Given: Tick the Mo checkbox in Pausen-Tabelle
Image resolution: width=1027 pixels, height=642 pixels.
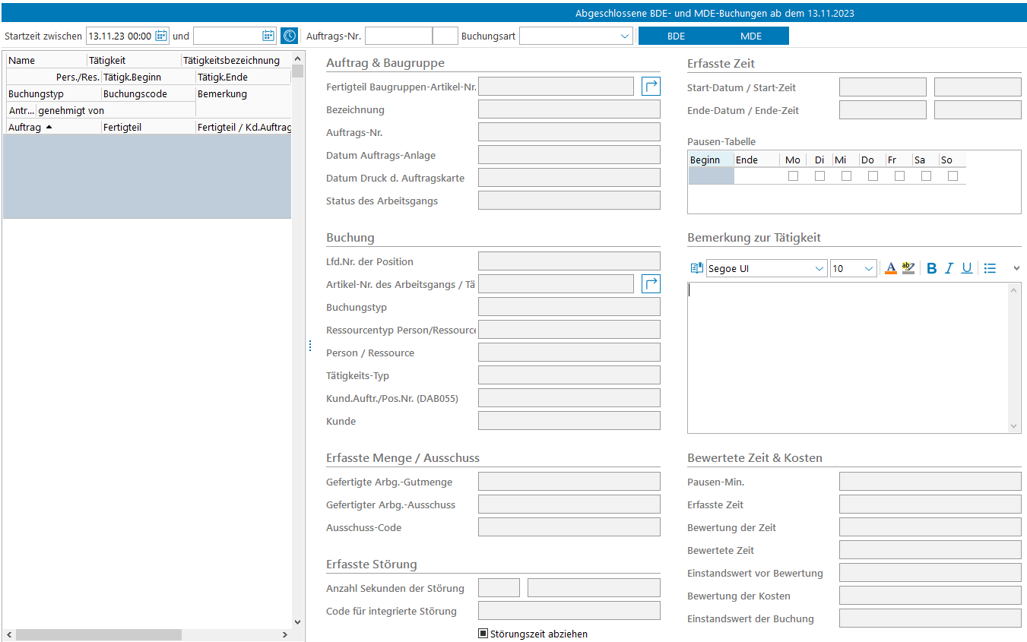Looking at the screenshot, I should pyautogui.click(x=794, y=176).
